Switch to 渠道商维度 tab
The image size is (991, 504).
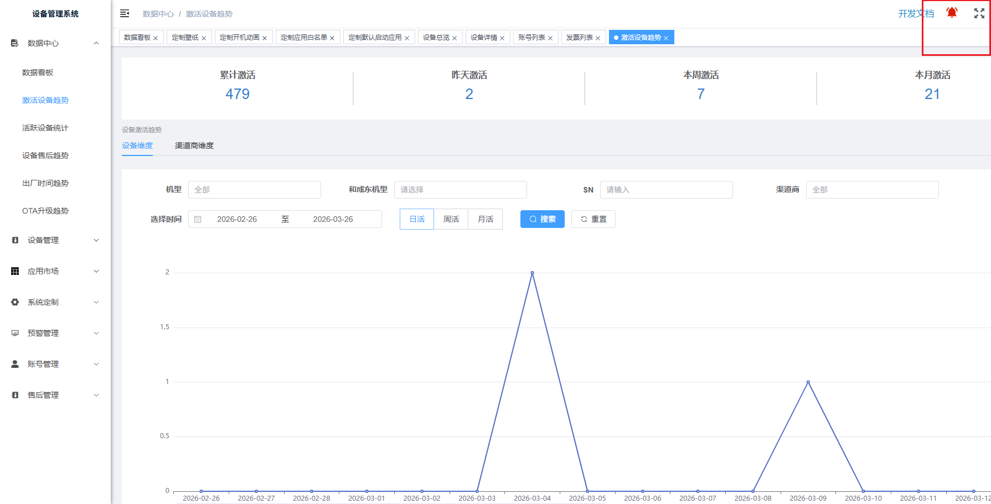[x=194, y=146]
